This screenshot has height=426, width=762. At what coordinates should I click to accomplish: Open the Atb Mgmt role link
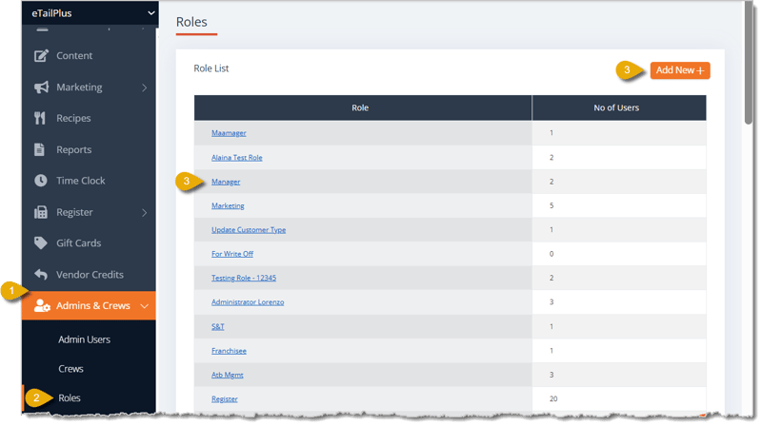[x=227, y=375]
